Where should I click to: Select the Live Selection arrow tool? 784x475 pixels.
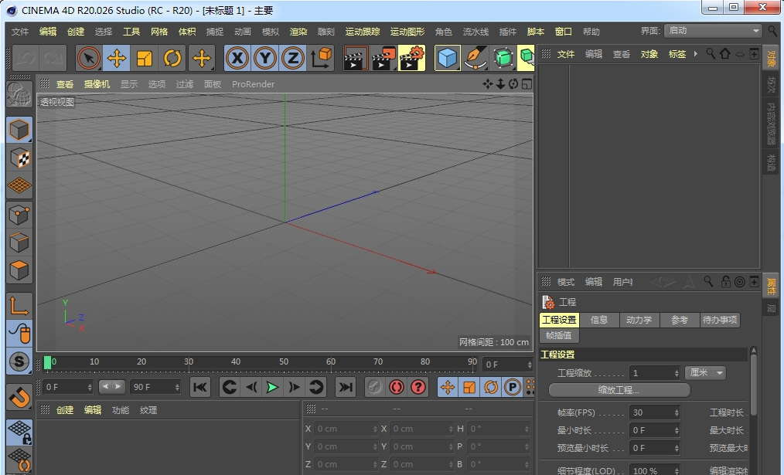[88, 59]
